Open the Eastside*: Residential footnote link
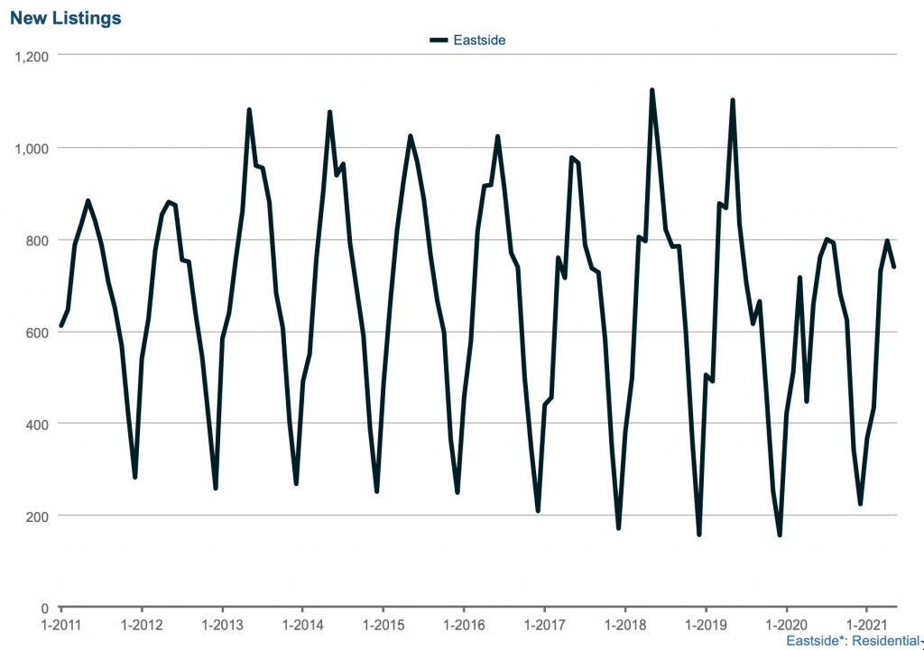Image resolution: width=924 pixels, height=650 pixels. [x=852, y=641]
